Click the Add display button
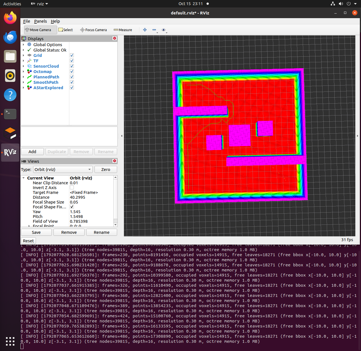Image resolution: width=361 pixels, height=351 pixels. tap(32, 152)
